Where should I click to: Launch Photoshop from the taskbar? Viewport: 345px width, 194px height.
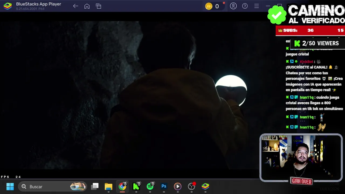coord(164,186)
